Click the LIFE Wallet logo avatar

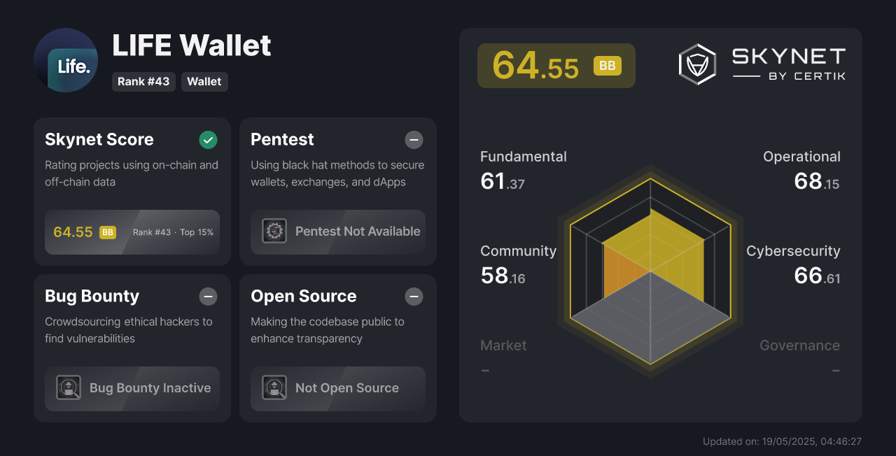pos(66,60)
